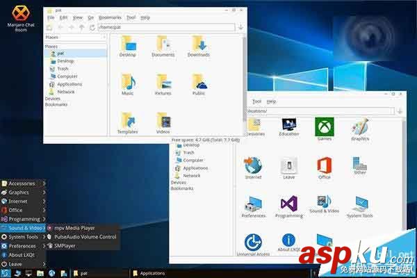
Task: Select pat in pat window places list
Action: [x=76, y=54]
